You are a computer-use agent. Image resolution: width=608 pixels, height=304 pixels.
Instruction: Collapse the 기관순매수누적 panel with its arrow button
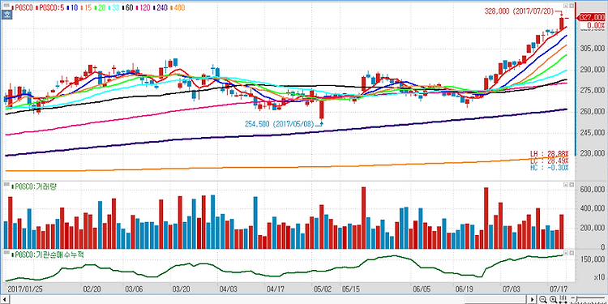coord(566,253)
